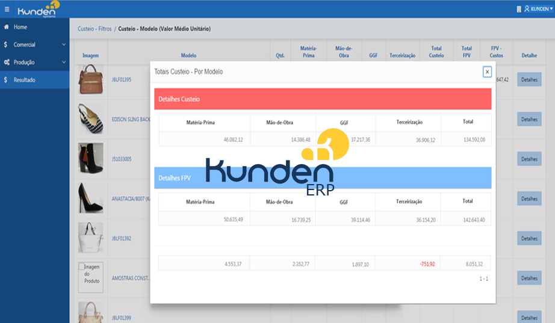
Task: Select FPV Terceirização value 36.154,20
Action: [x=426, y=220]
